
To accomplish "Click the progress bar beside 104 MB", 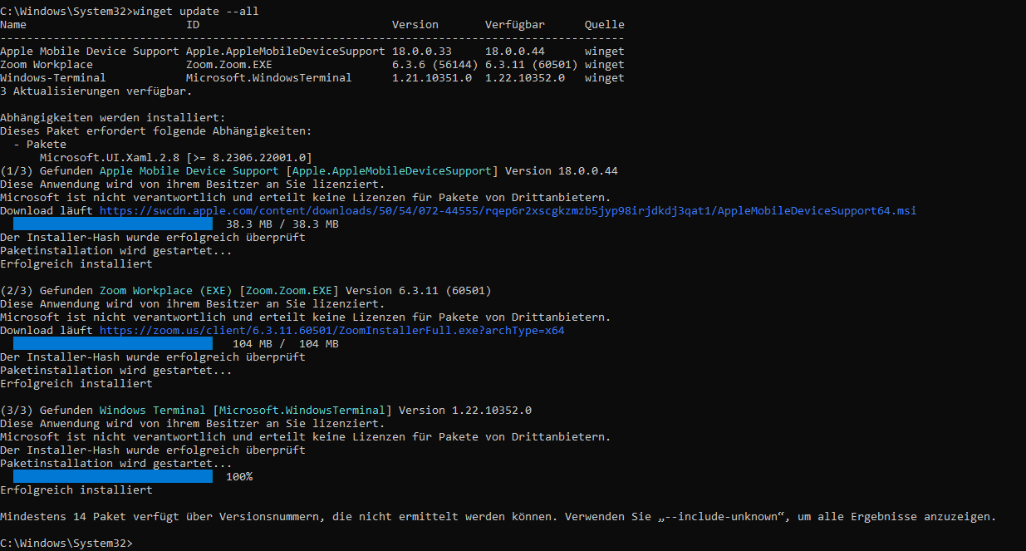I will pos(113,344).
